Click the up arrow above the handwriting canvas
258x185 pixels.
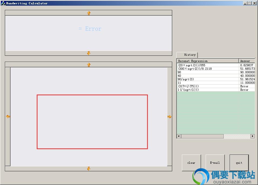pos(89,65)
